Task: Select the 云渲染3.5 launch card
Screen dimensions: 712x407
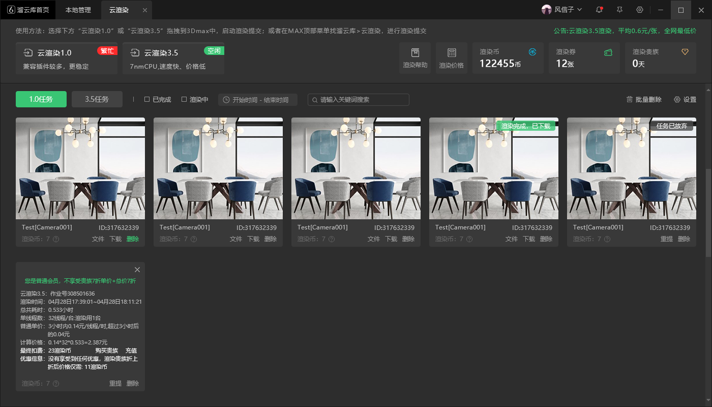Action: point(173,59)
